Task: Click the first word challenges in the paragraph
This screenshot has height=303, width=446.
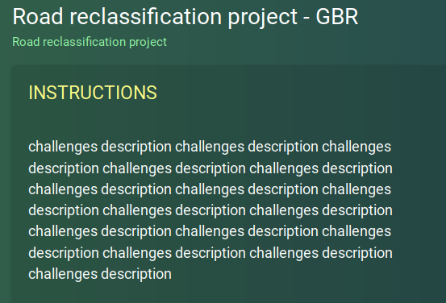Action: (x=63, y=147)
